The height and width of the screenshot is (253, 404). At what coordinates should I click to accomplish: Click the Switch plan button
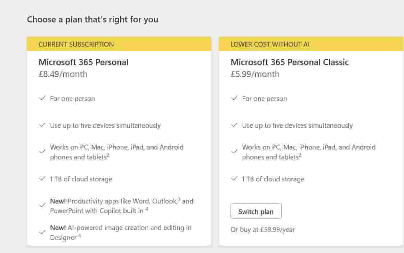click(256, 211)
